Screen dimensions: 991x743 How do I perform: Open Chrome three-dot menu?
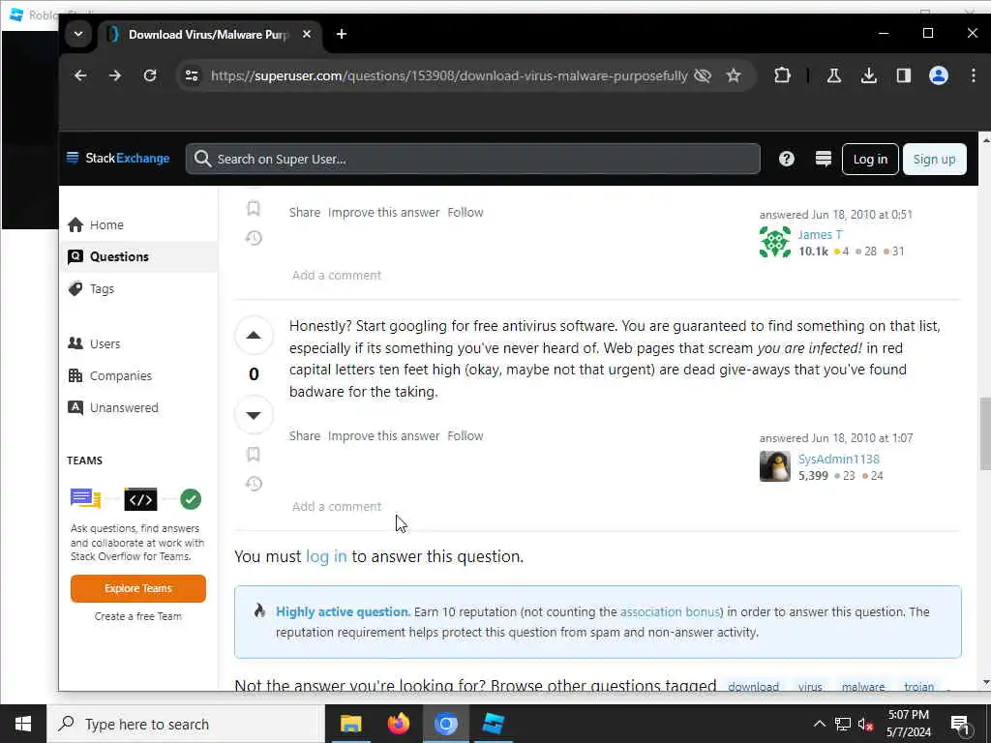[973, 75]
